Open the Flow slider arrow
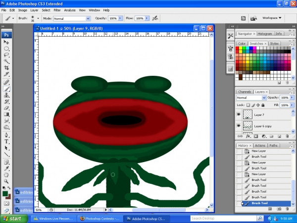The height and width of the screenshot is (223, 297). pos(147,18)
